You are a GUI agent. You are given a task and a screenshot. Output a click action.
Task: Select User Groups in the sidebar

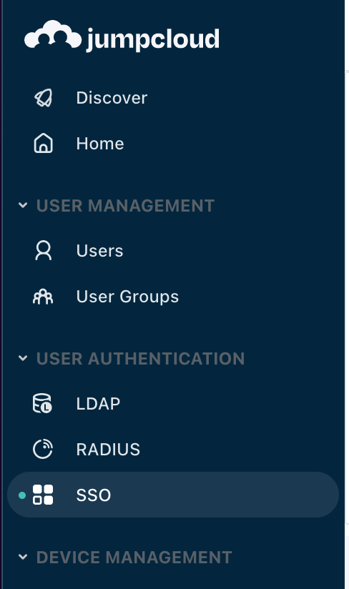127,297
